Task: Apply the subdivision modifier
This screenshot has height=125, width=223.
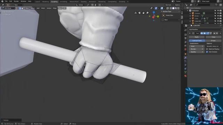Action: 197,37
